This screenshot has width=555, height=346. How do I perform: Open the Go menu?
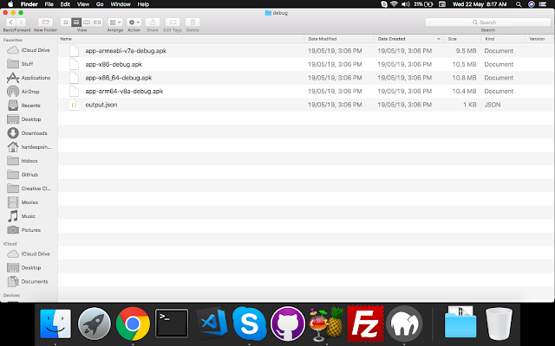[100, 4]
